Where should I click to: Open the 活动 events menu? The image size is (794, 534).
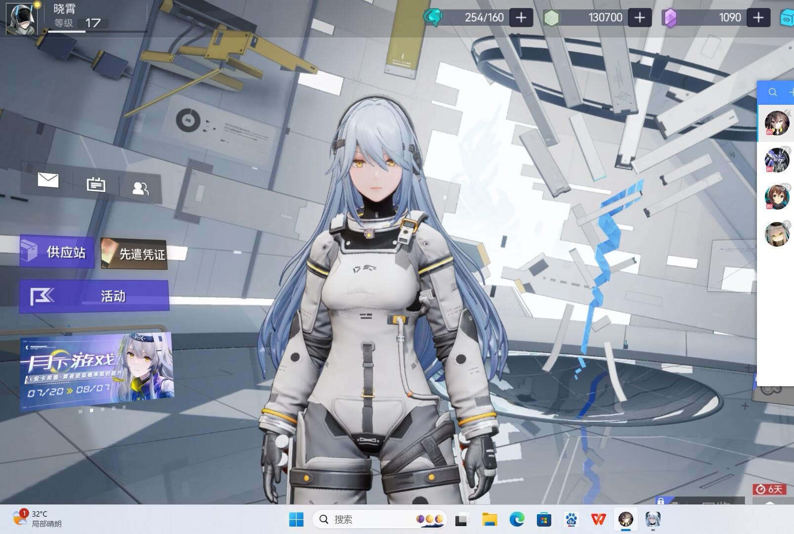[x=94, y=296]
